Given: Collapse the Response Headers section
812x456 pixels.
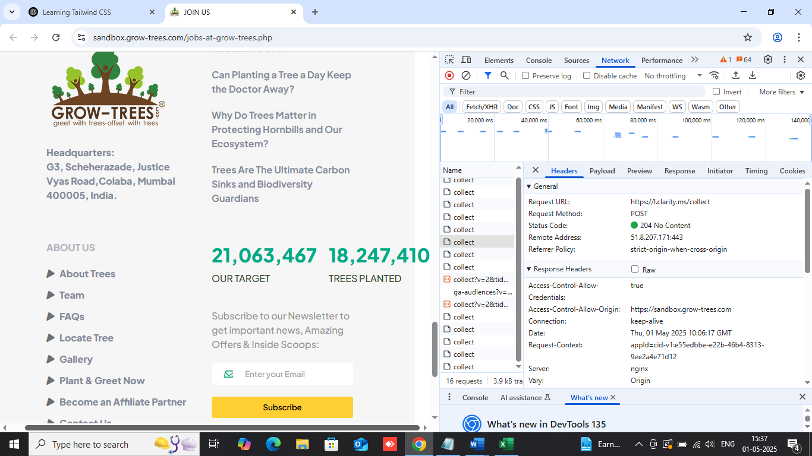Looking at the screenshot, I should [x=558, y=269].
